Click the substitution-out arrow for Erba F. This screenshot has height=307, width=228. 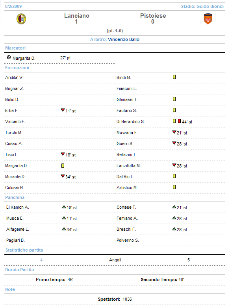63,110
